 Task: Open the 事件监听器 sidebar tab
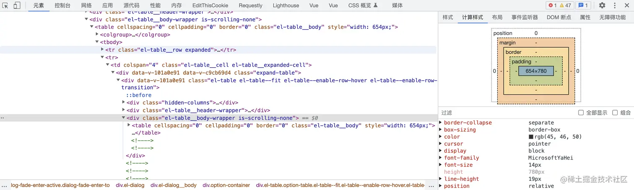tap(525, 17)
